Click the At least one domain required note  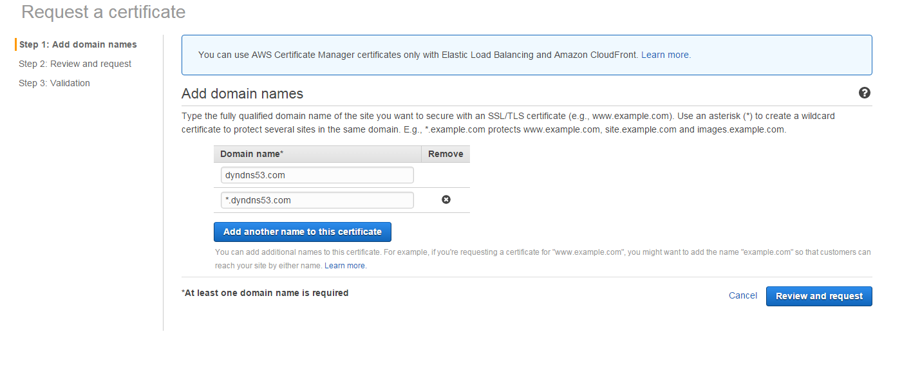265,293
